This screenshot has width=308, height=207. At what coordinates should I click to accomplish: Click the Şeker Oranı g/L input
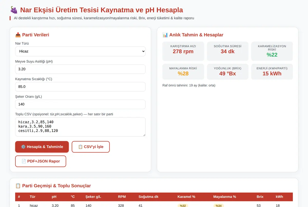[x=80, y=104]
